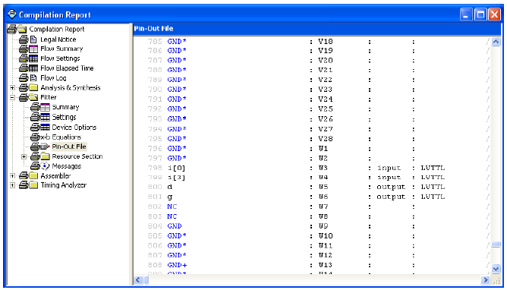Click horizontal scroll right arrow

[485, 279]
